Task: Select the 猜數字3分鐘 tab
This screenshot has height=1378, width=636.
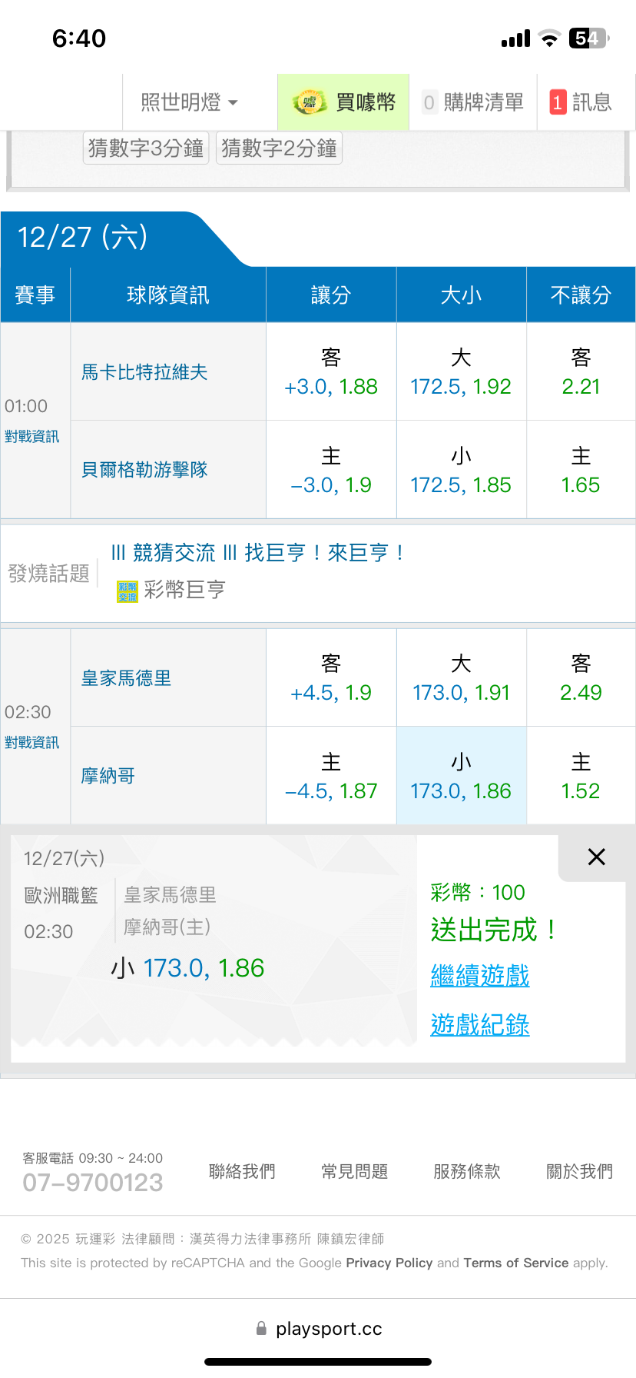Action: (x=146, y=148)
